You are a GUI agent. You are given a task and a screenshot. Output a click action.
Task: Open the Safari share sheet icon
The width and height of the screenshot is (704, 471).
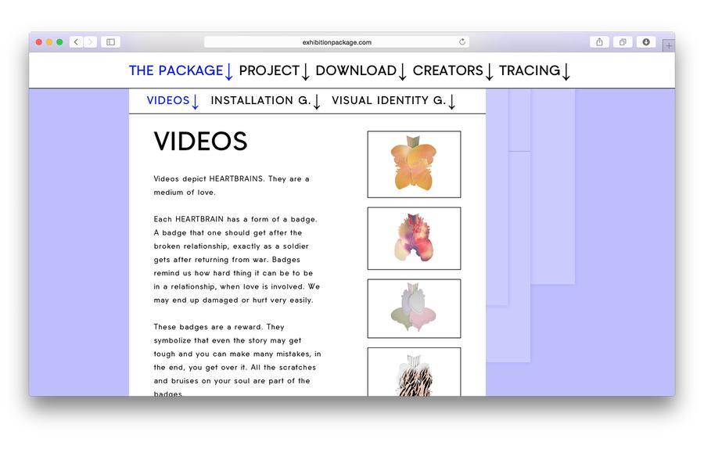pyautogui.click(x=599, y=42)
